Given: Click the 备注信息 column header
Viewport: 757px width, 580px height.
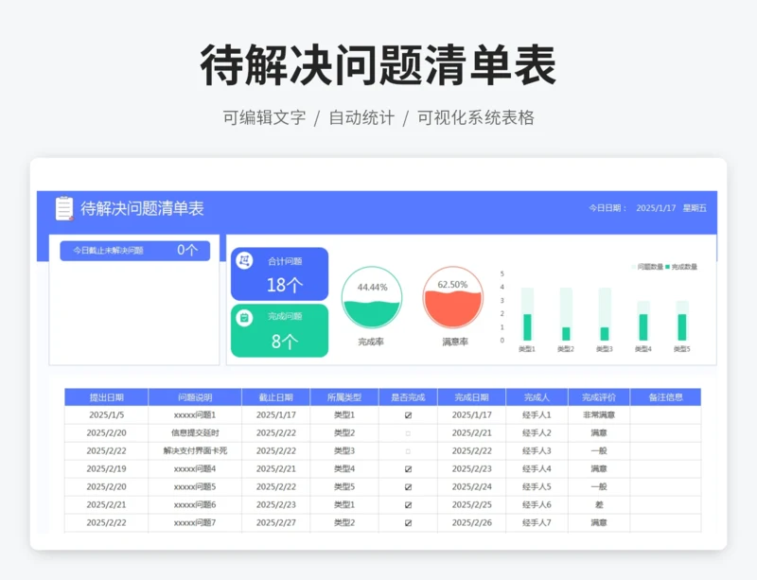Looking at the screenshot, I should [x=666, y=397].
